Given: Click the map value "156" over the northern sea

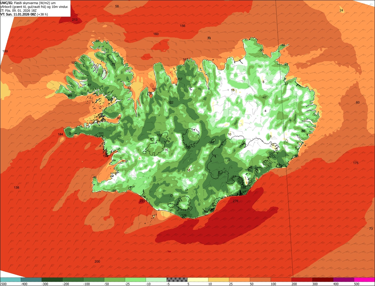Looking at the screenshot, I should pos(183,26).
